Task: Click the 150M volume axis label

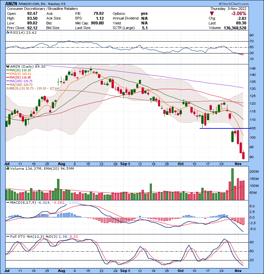Action: [x=254, y=179]
